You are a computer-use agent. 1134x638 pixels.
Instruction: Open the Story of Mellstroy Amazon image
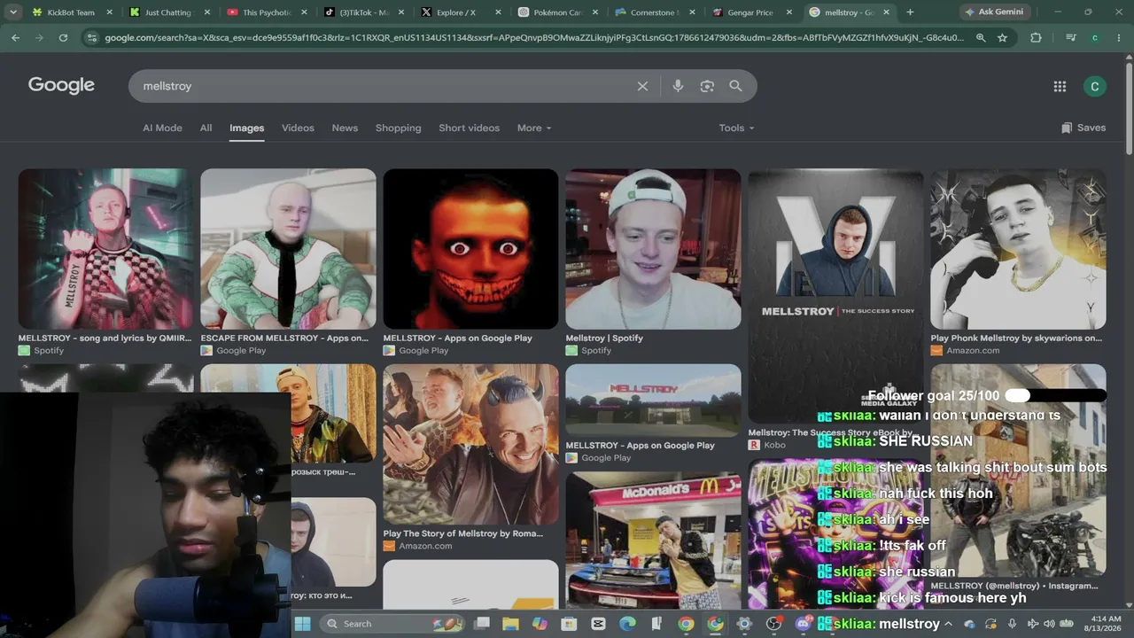470,444
